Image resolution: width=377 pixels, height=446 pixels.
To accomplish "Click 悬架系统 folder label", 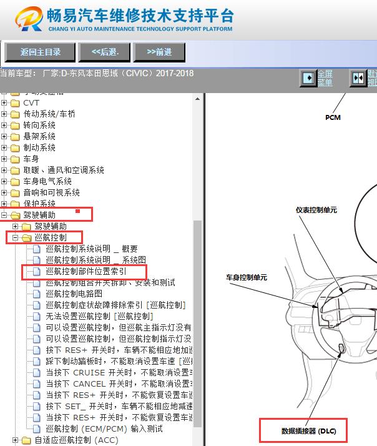I will point(39,137).
